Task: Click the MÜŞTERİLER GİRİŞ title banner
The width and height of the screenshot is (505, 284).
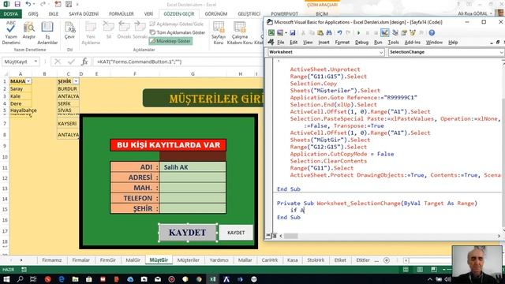Action: tap(204, 98)
